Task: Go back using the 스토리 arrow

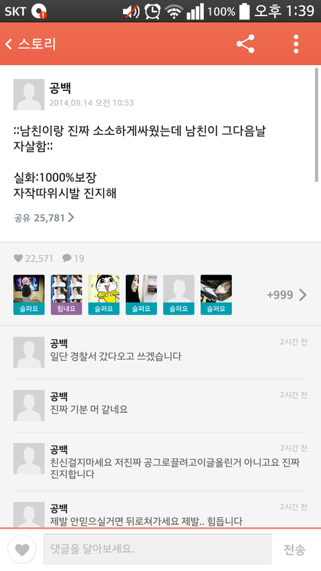Action: point(9,44)
